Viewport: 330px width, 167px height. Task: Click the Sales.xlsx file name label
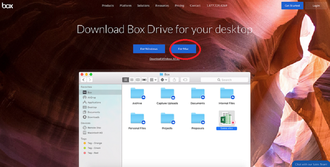(x=227, y=128)
